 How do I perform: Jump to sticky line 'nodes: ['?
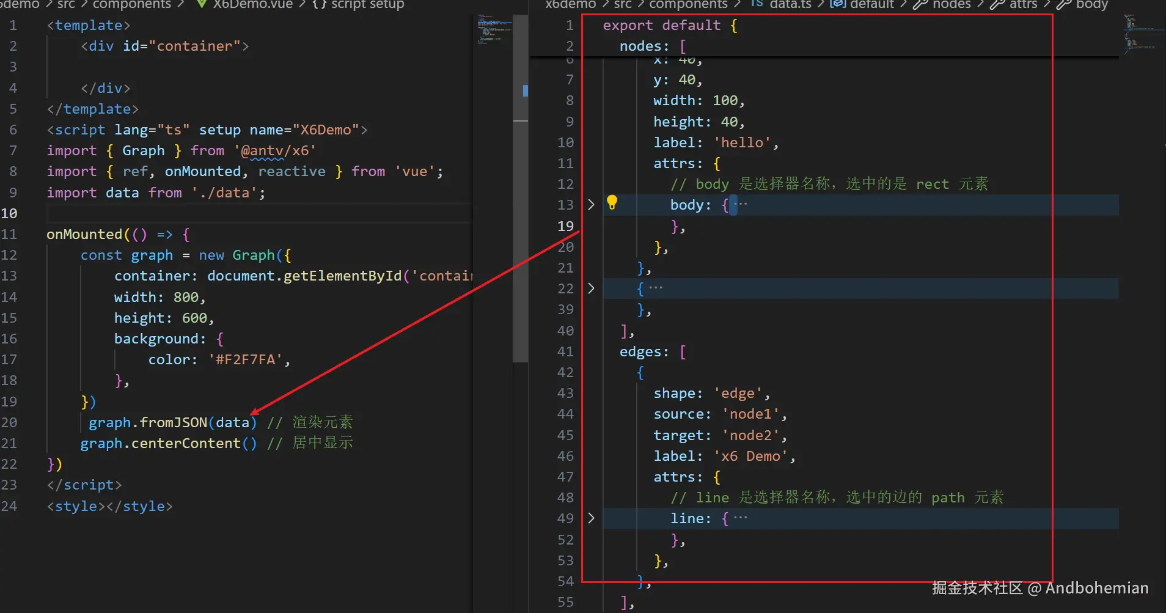coord(653,46)
